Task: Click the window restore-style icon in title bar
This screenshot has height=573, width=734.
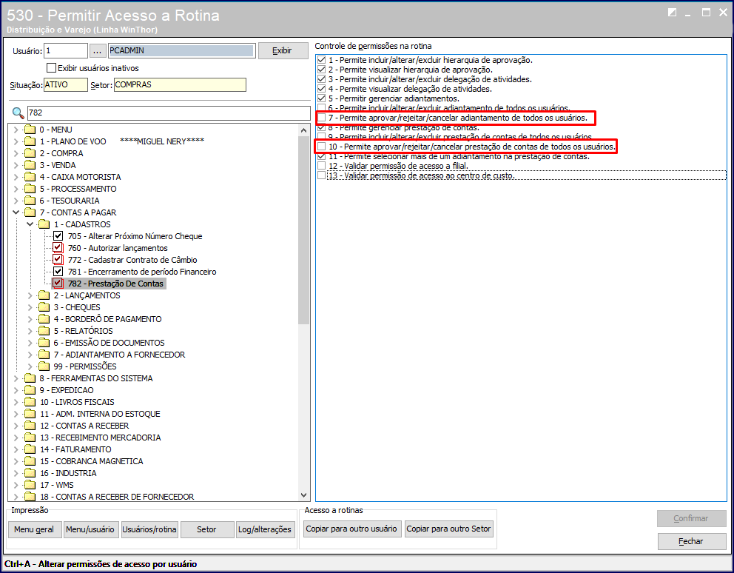Action: (x=672, y=13)
